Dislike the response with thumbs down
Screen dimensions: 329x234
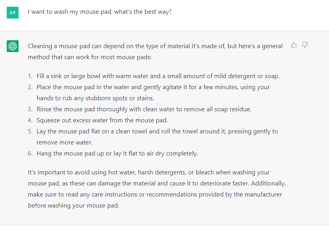(305, 45)
